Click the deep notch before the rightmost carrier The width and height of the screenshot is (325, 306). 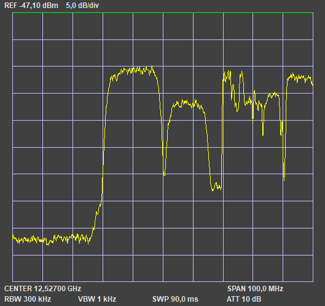tap(284, 177)
